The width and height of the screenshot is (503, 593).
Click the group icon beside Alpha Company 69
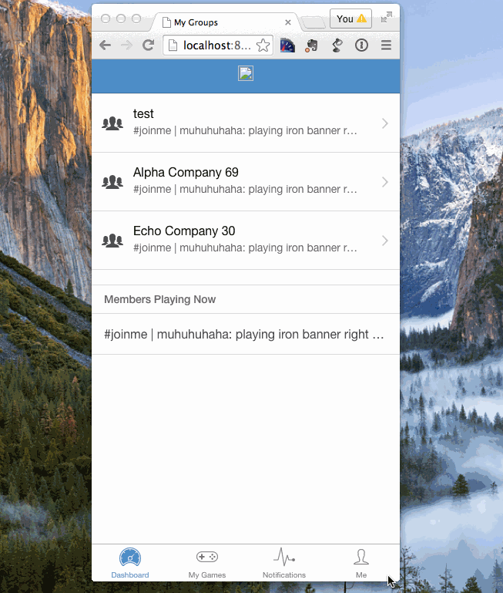tap(112, 182)
